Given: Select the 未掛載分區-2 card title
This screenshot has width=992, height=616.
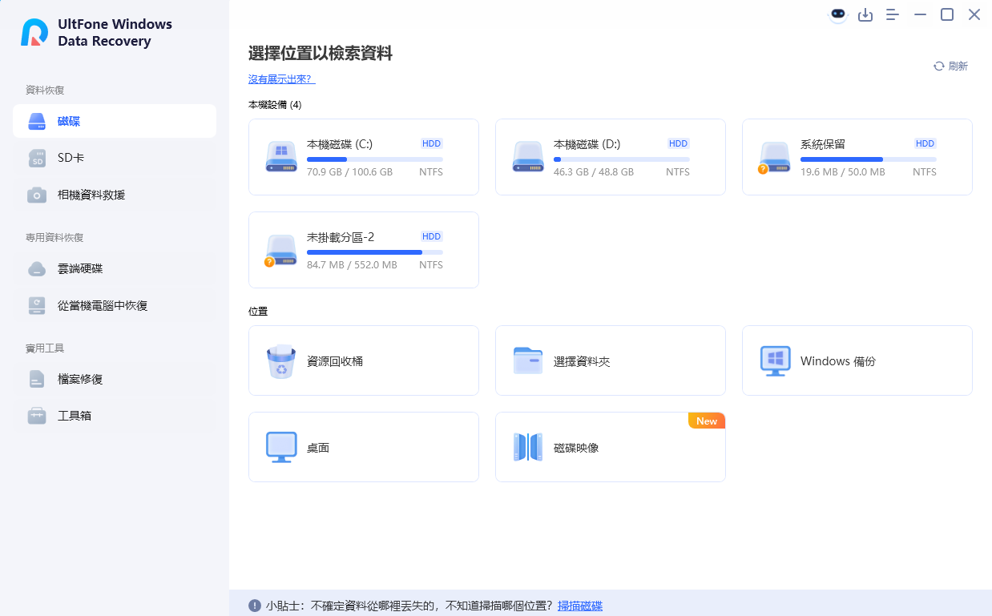Looking at the screenshot, I should pyautogui.click(x=341, y=237).
